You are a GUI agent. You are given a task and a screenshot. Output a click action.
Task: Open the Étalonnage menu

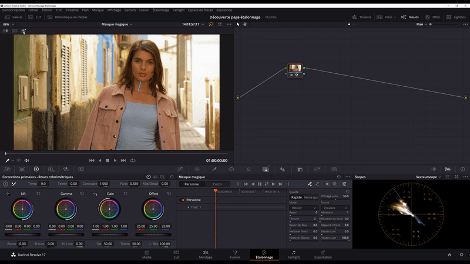(x=160, y=10)
